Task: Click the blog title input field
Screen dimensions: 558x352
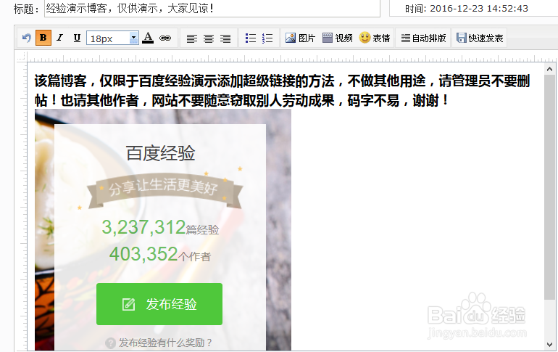Action: [x=212, y=8]
